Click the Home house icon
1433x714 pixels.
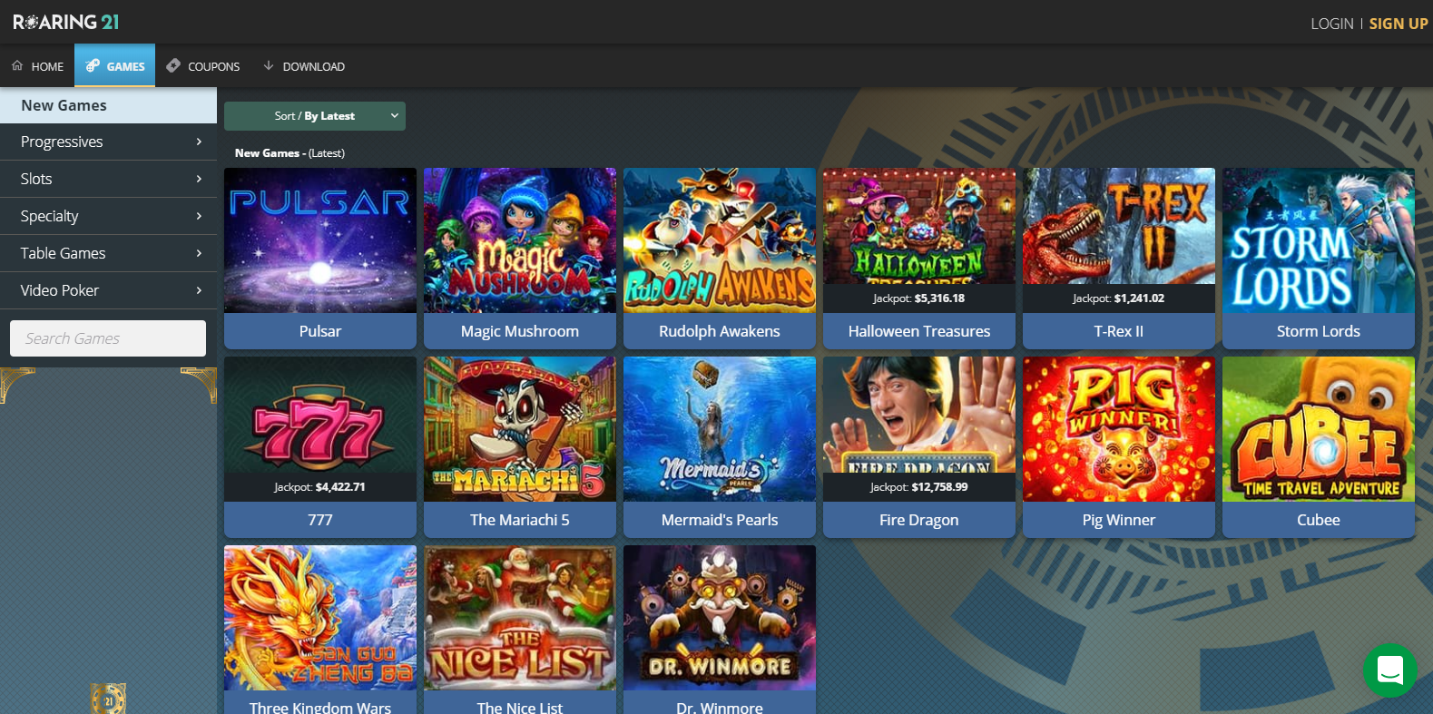tap(17, 65)
